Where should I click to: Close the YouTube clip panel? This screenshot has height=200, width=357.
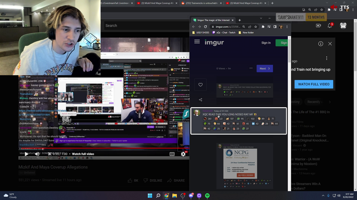point(330,44)
